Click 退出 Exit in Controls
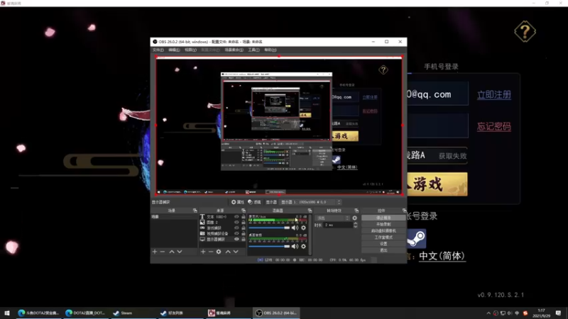568x319 pixels. 383,250
